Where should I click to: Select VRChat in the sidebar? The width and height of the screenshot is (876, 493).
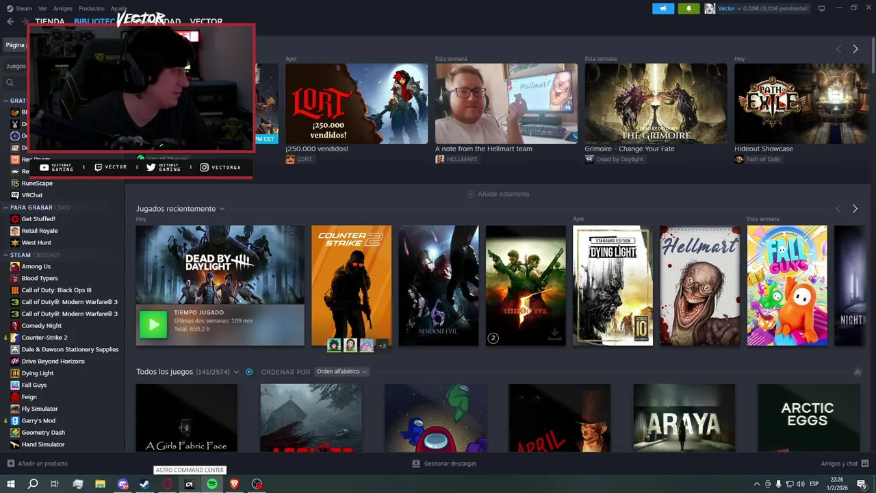click(x=32, y=195)
